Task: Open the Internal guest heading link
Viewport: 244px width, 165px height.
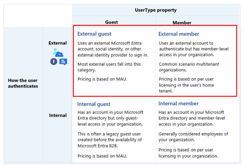Action: pos(93,104)
